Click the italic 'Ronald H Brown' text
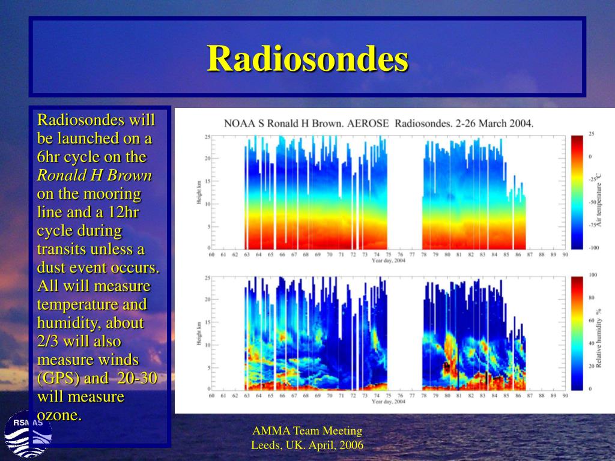615x461 pixels. (94, 175)
